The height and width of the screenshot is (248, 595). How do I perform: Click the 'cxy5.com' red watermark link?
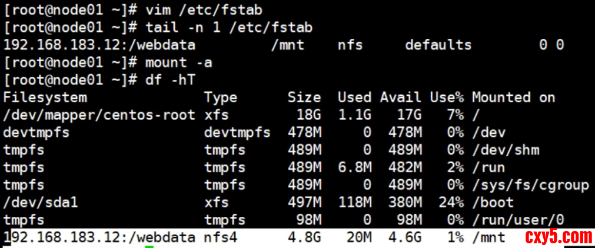pos(558,237)
